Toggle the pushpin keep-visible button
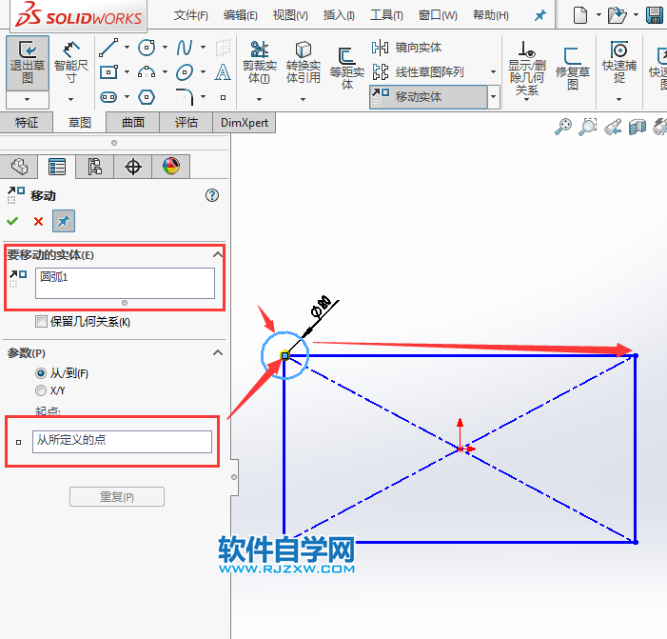This screenshot has width=667, height=639. [x=63, y=221]
